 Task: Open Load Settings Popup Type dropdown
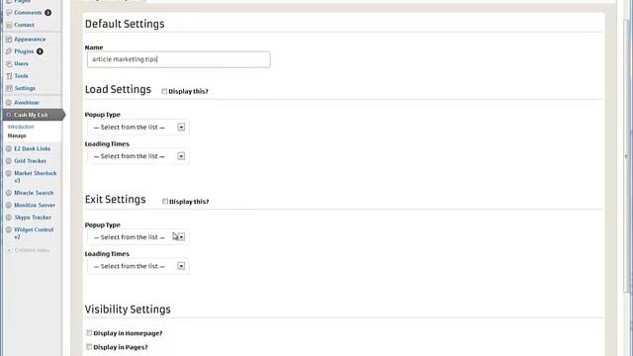[x=138, y=128]
